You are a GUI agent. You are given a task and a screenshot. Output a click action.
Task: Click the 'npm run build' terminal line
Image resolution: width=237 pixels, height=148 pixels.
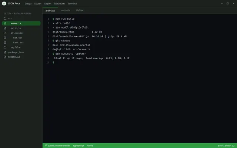pyautogui.click(x=63, y=19)
